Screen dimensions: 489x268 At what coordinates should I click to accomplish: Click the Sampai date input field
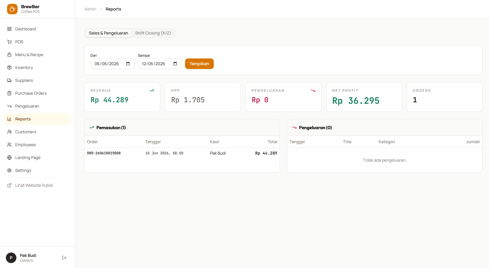click(160, 64)
